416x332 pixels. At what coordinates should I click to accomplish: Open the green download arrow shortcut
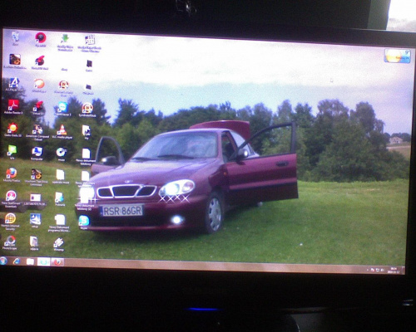[x=65, y=42]
